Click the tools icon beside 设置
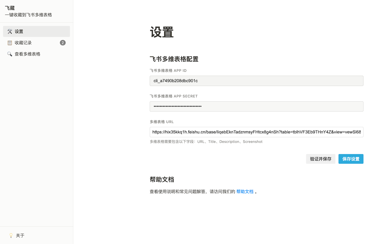Image resolution: width=391 pixels, height=244 pixels. 10,31
